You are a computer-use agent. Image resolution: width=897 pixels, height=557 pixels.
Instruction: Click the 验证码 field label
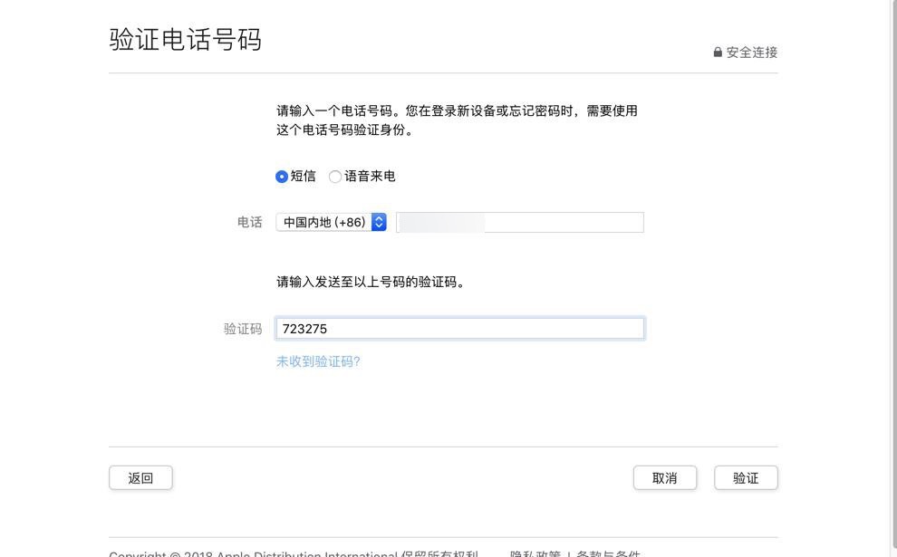pyautogui.click(x=243, y=329)
